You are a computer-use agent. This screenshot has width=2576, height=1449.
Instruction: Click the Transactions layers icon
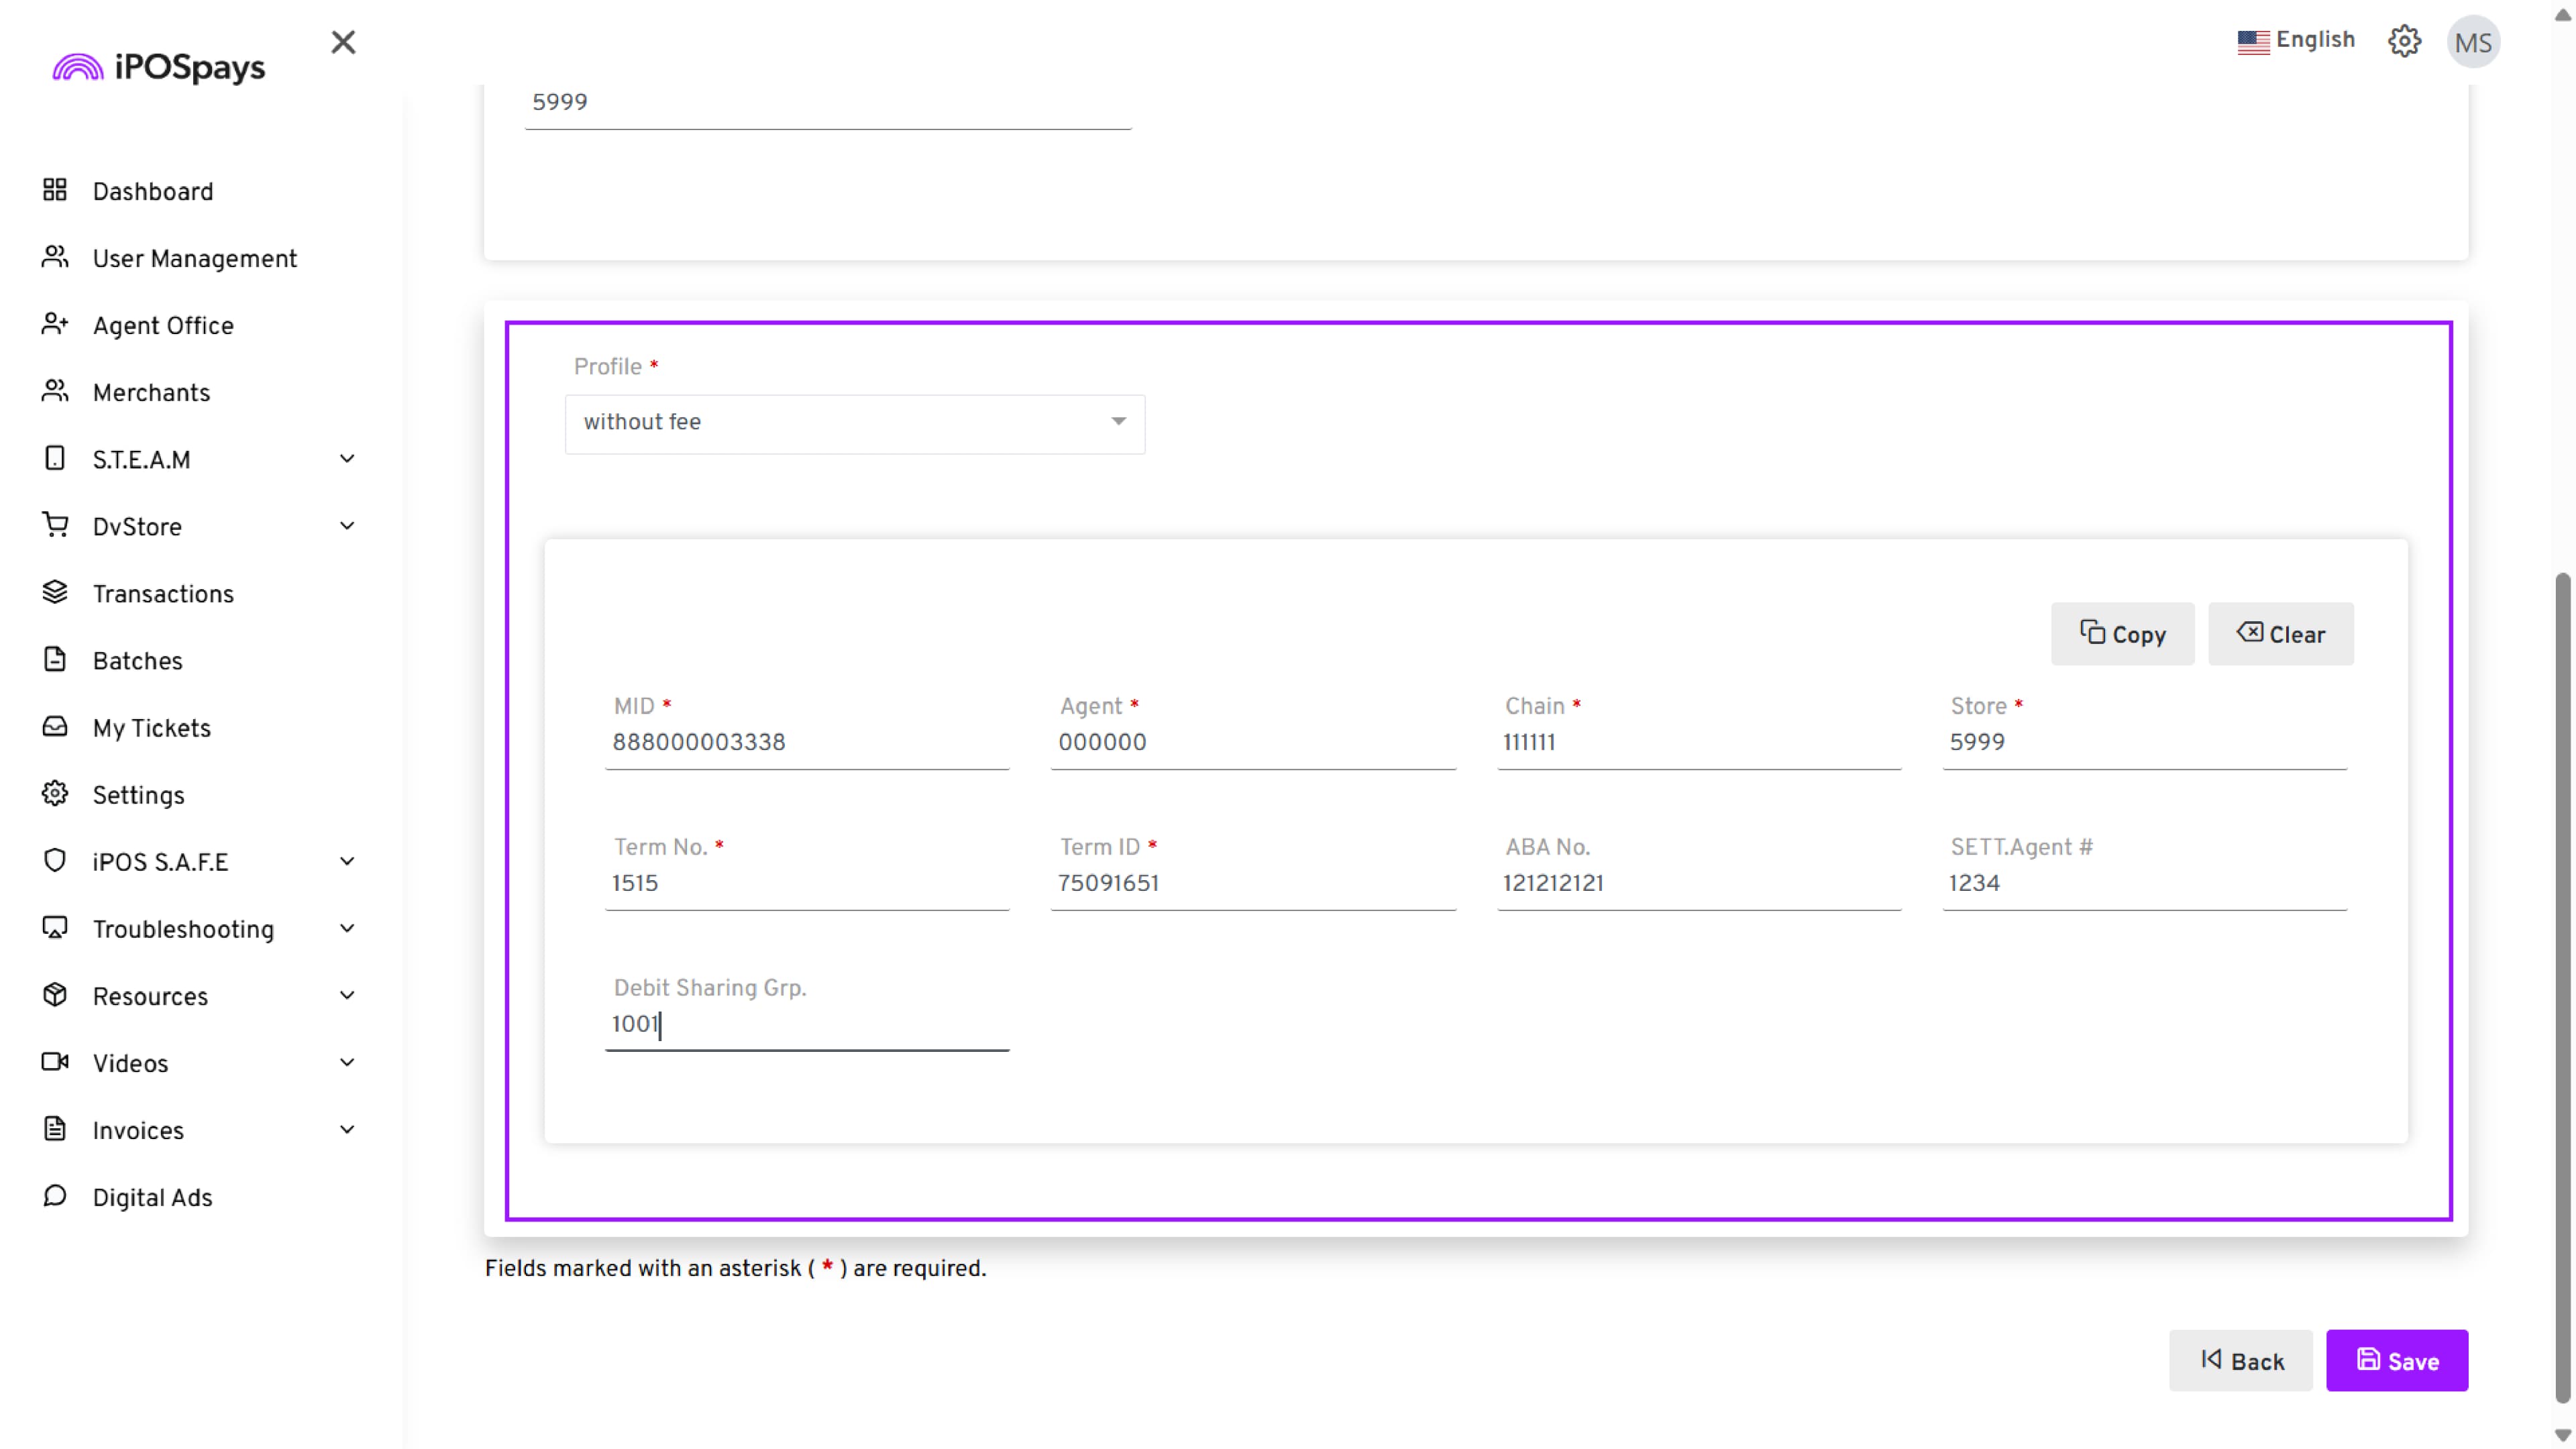[x=55, y=593]
